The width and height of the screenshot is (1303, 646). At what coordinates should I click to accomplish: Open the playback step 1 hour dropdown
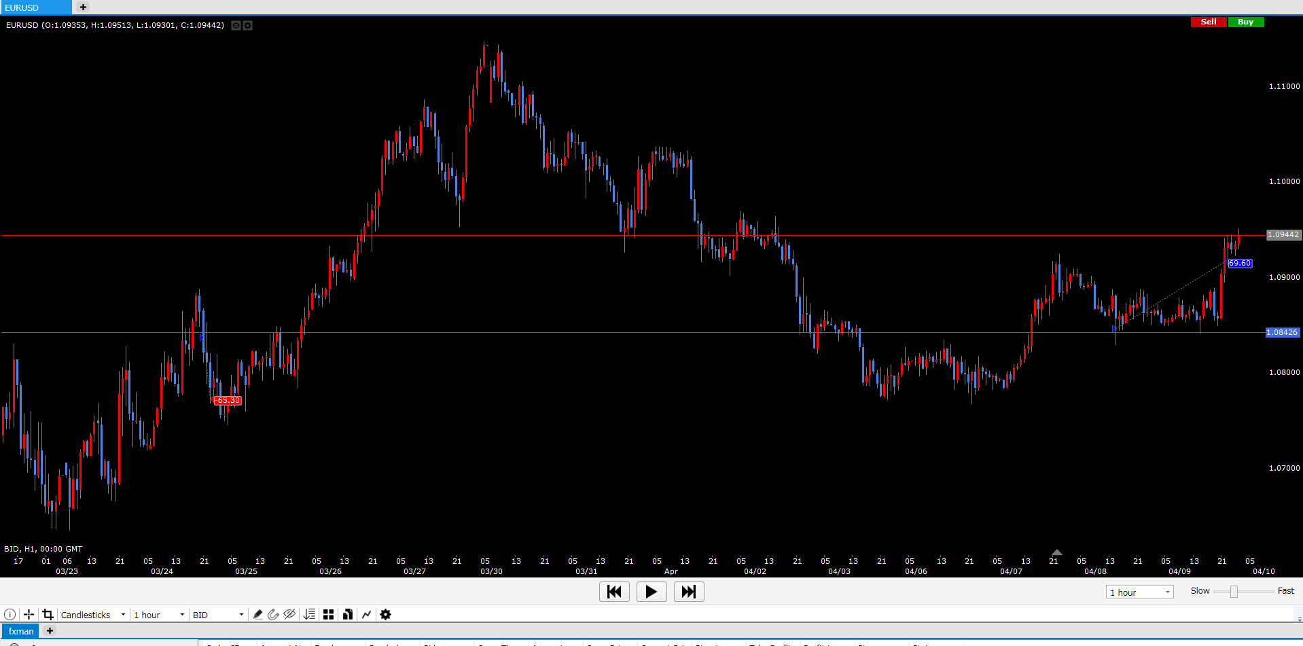coord(1139,592)
